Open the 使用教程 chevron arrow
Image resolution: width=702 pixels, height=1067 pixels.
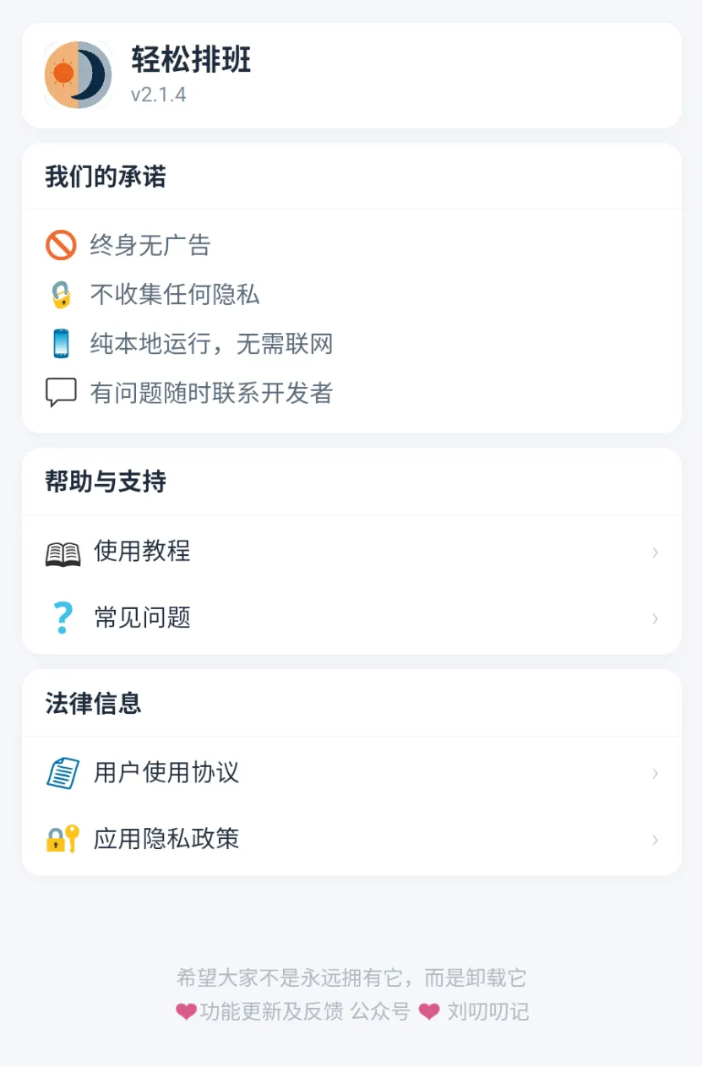click(655, 553)
